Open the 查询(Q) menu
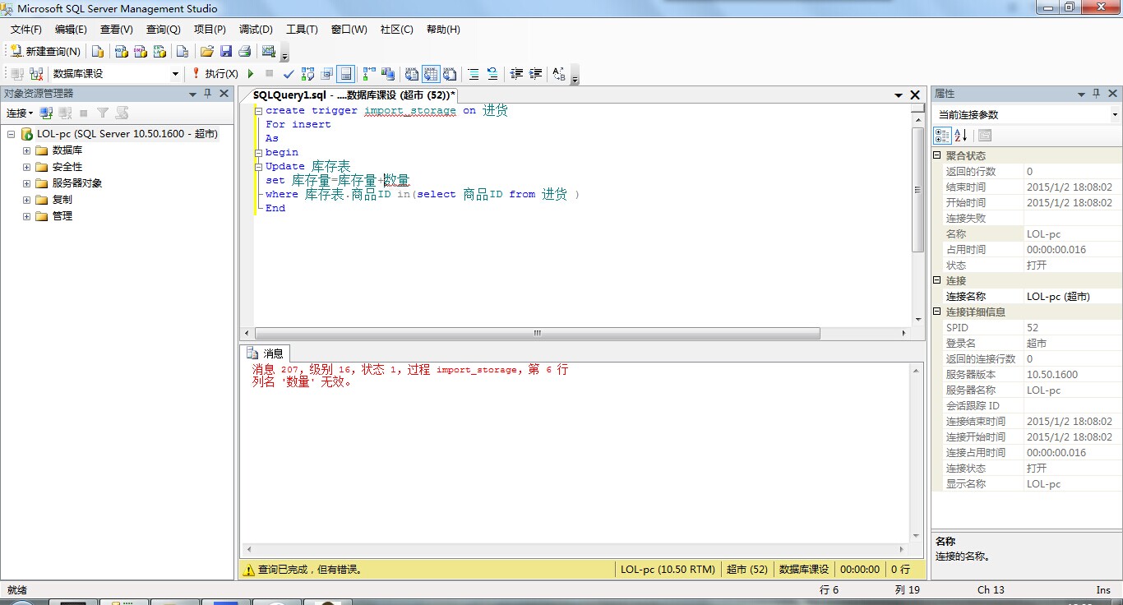The image size is (1123, 605). 163,30
